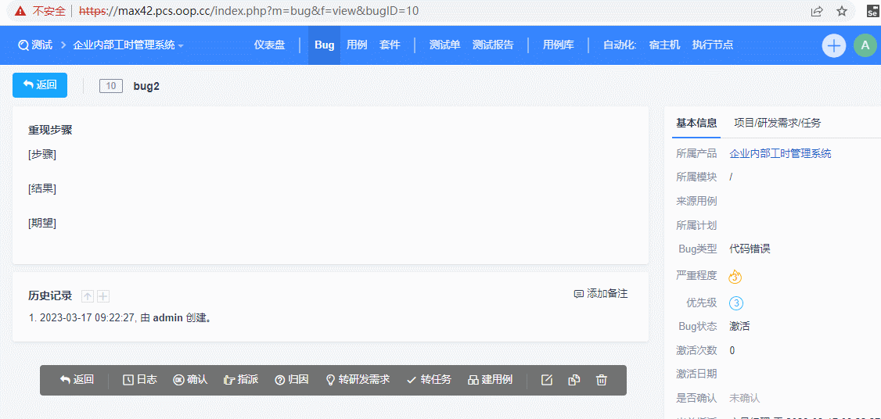881x419 pixels.
Task: Expand all history records with plus icon
Action: (x=102, y=296)
